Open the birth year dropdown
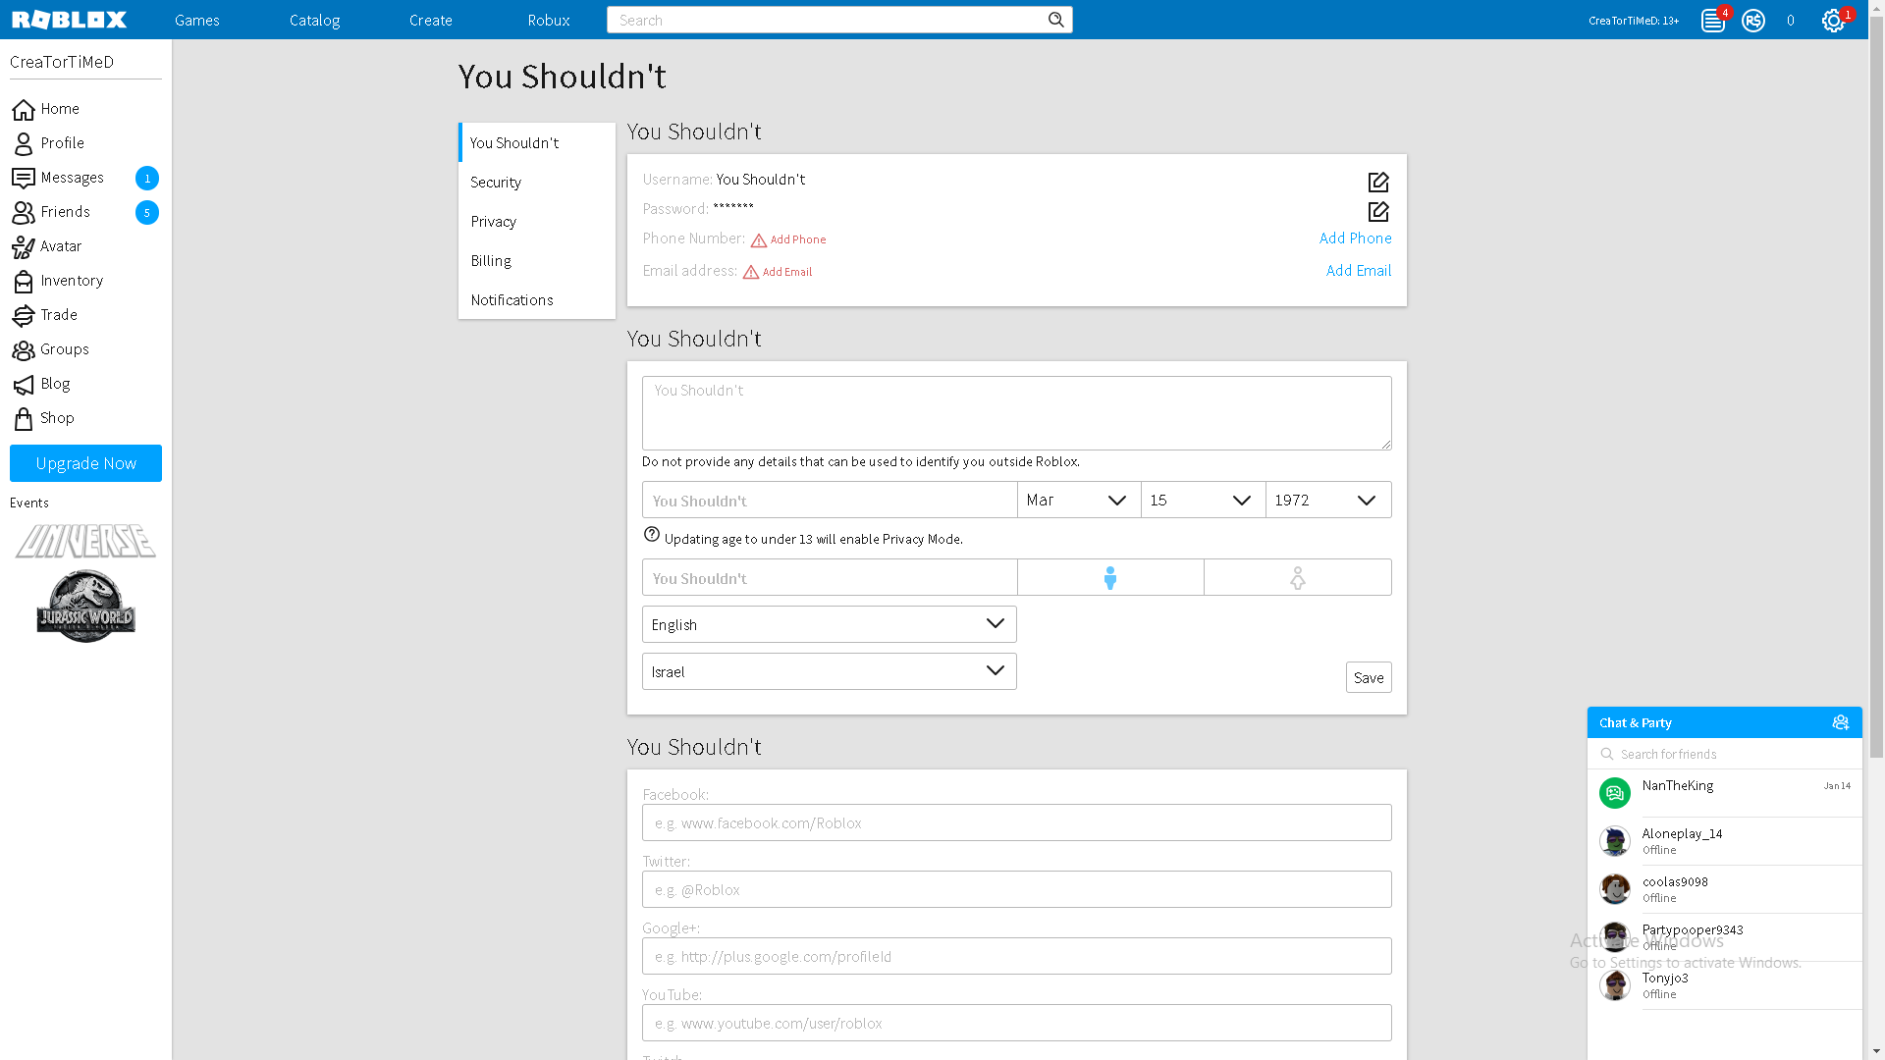 pyautogui.click(x=1328, y=500)
